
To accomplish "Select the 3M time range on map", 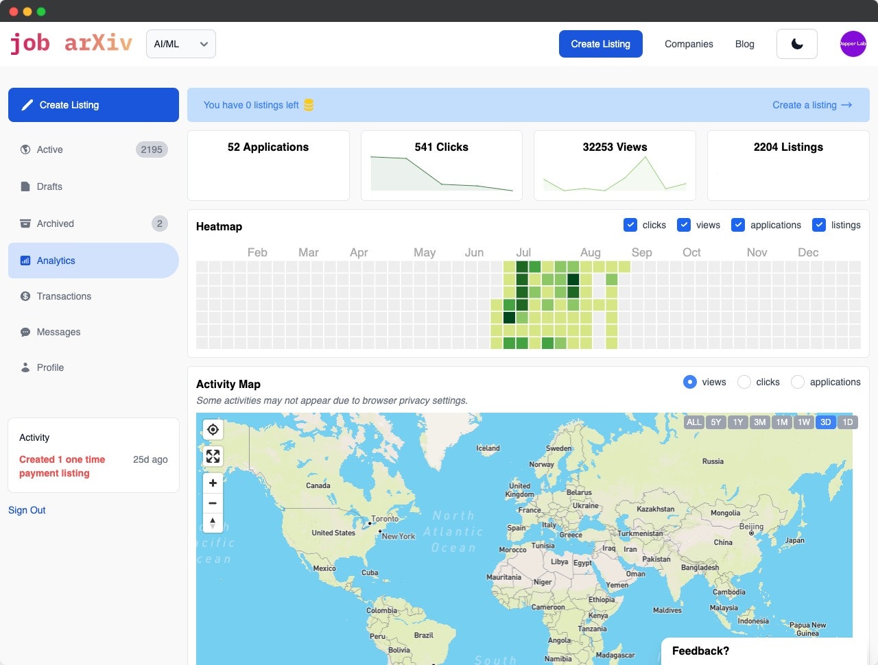I will point(760,422).
